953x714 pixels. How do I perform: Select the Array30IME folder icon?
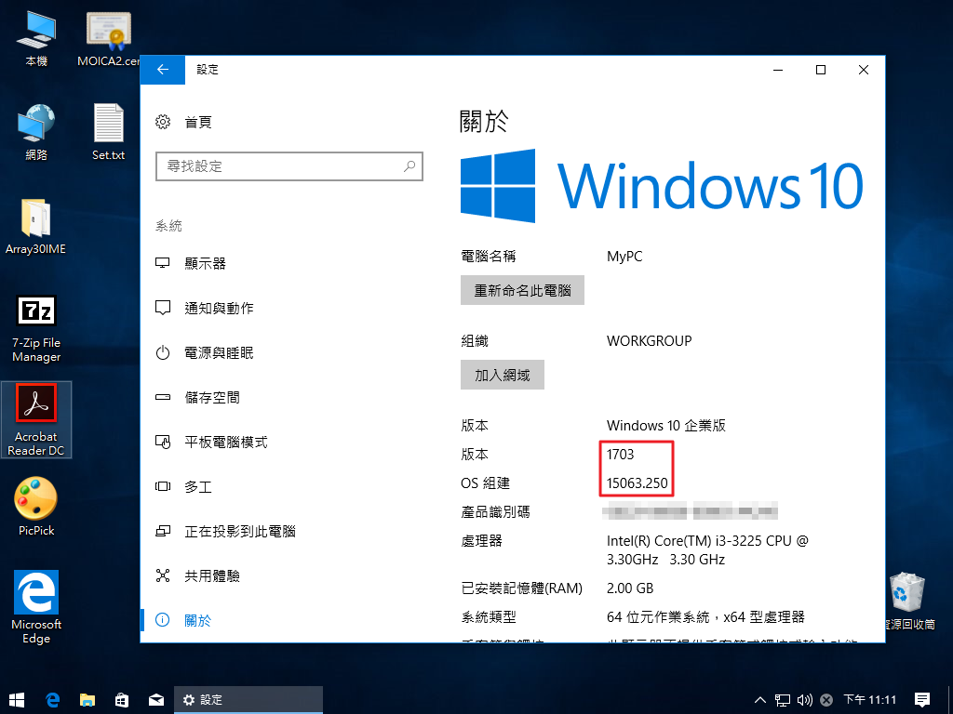pos(36,227)
